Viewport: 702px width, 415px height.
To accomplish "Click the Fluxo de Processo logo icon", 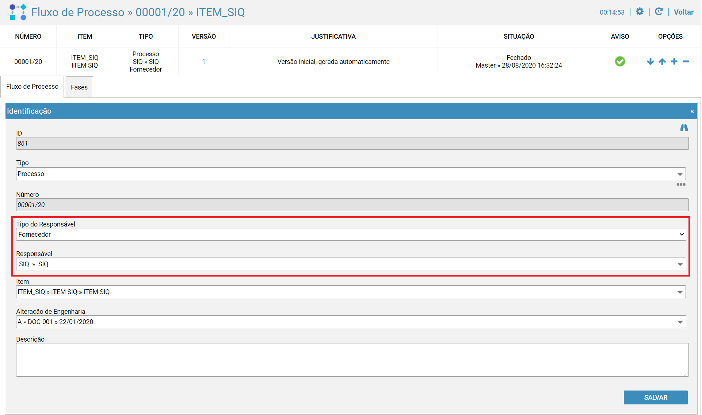I will [18, 12].
